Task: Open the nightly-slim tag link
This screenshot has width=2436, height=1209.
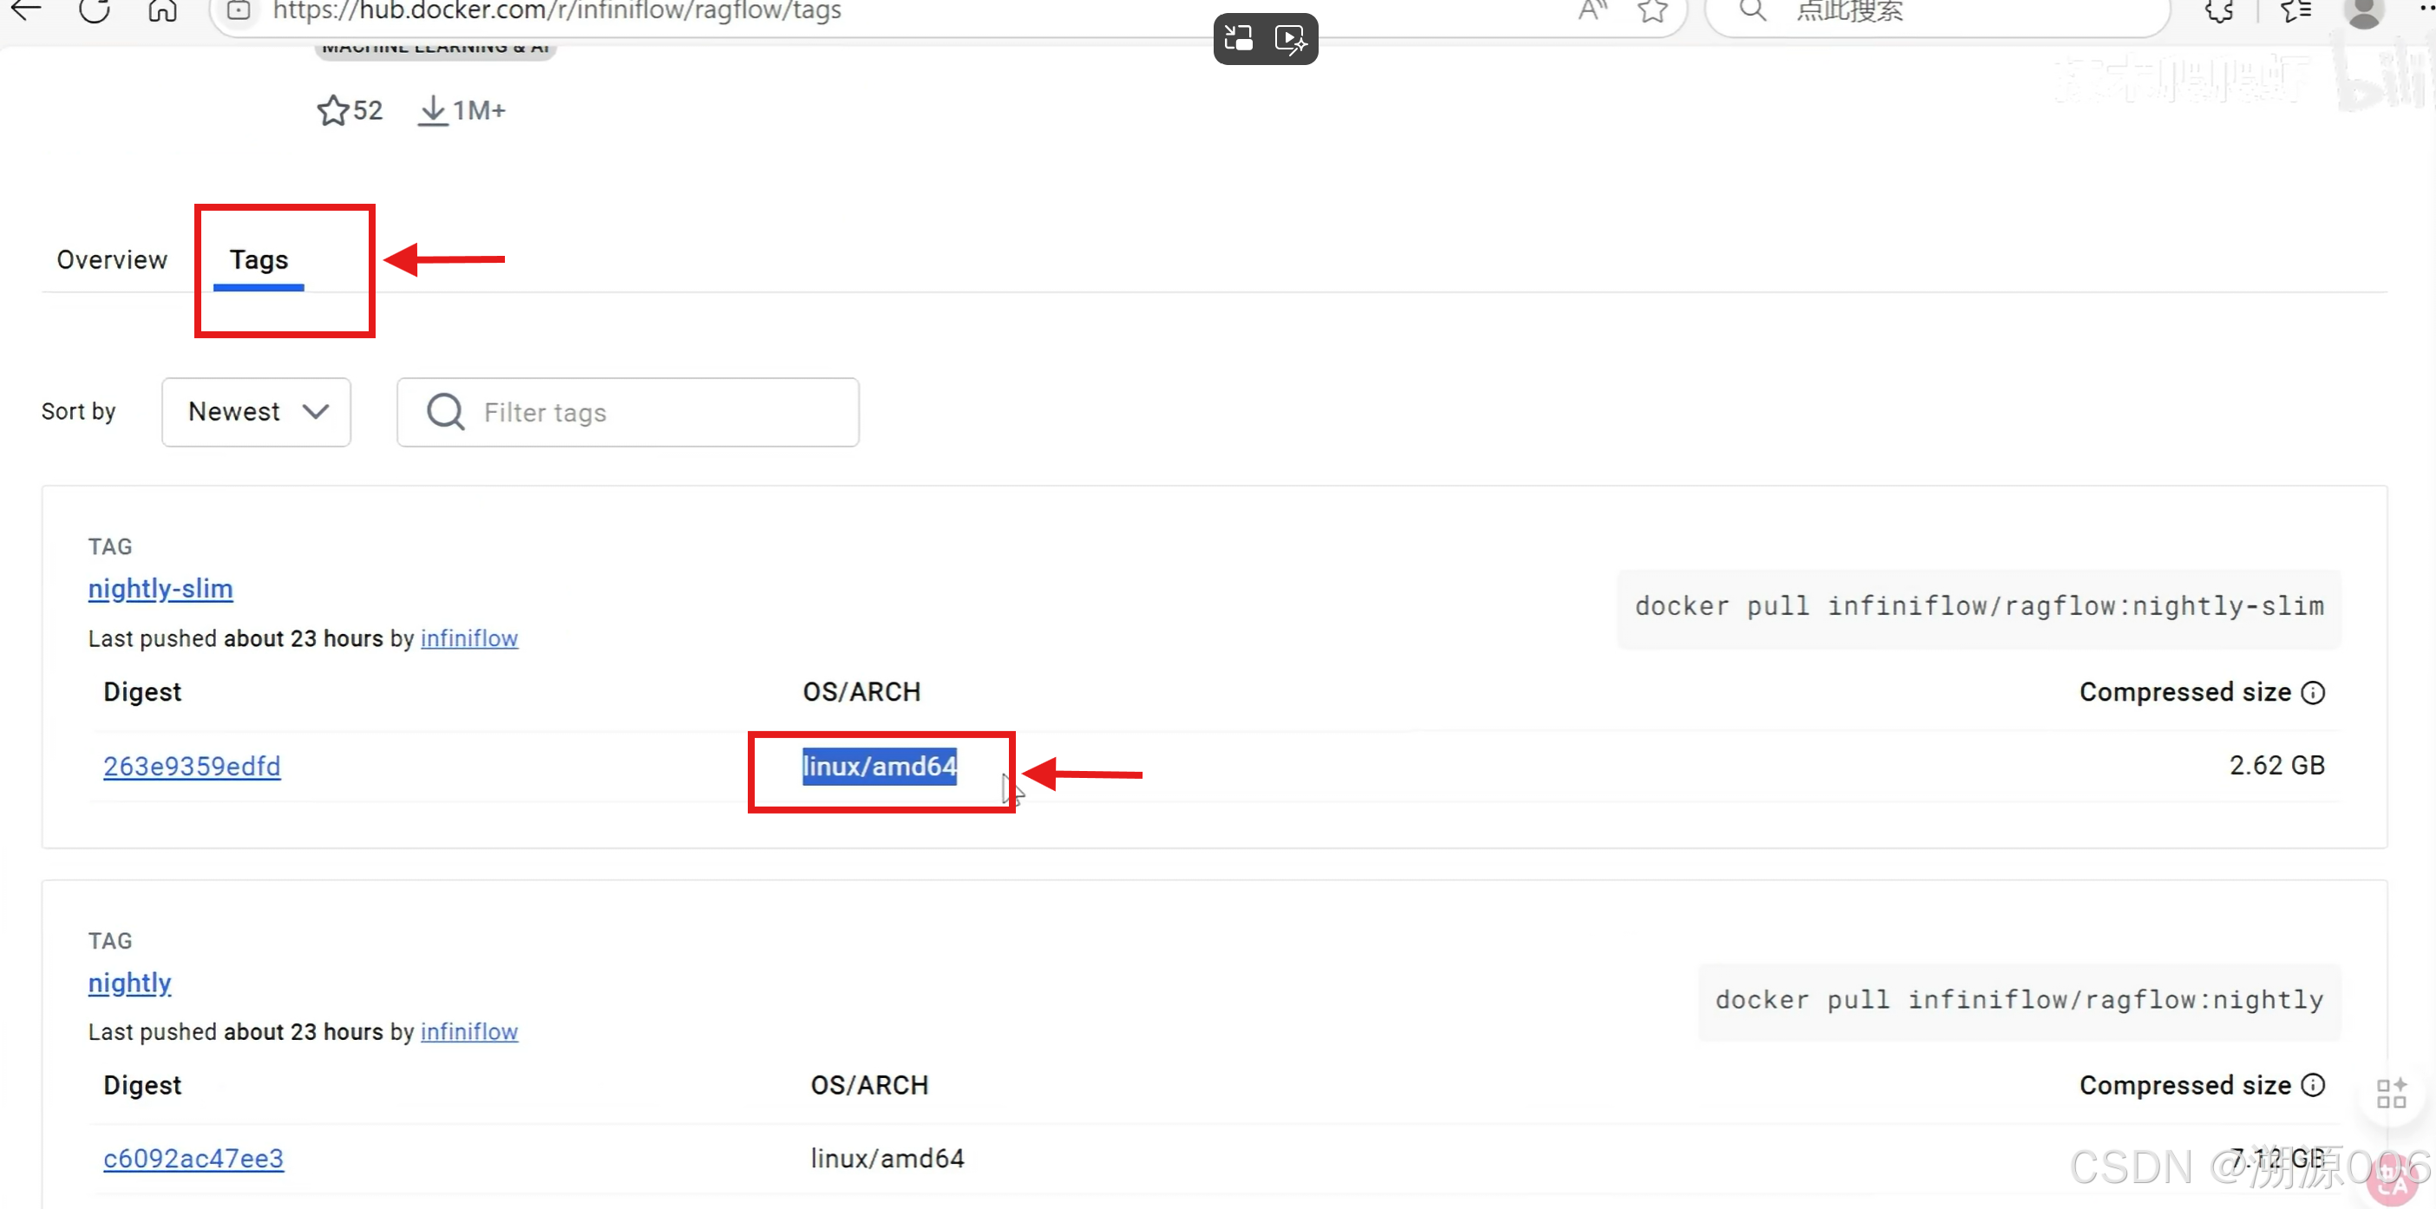Action: tap(160, 588)
